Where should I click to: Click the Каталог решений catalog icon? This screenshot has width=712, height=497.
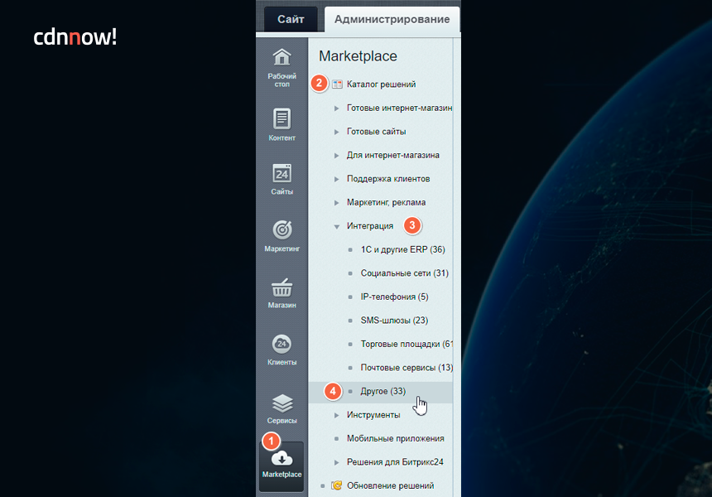click(337, 84)
